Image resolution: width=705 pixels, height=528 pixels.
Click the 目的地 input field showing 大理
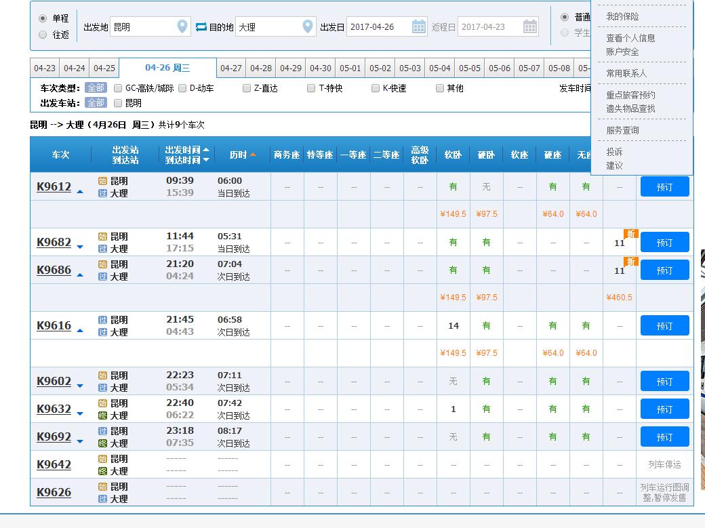pos(276,26)
